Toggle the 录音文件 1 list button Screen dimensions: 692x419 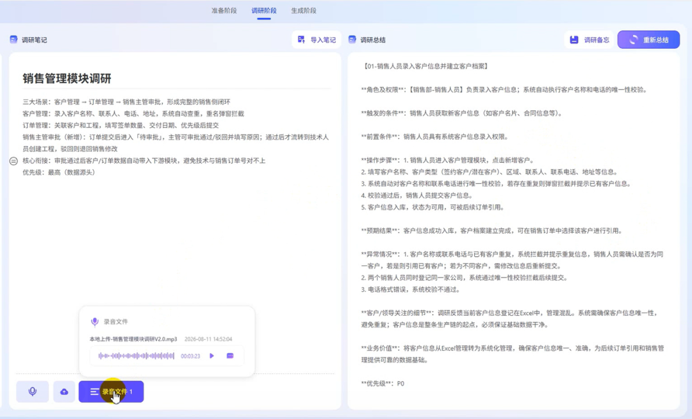111,391
